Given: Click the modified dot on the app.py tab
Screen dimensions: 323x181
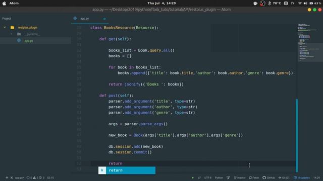Looking at the screenshot, I should tap(104, 19).
